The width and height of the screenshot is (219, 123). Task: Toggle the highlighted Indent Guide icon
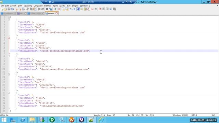tap(78, 9)
